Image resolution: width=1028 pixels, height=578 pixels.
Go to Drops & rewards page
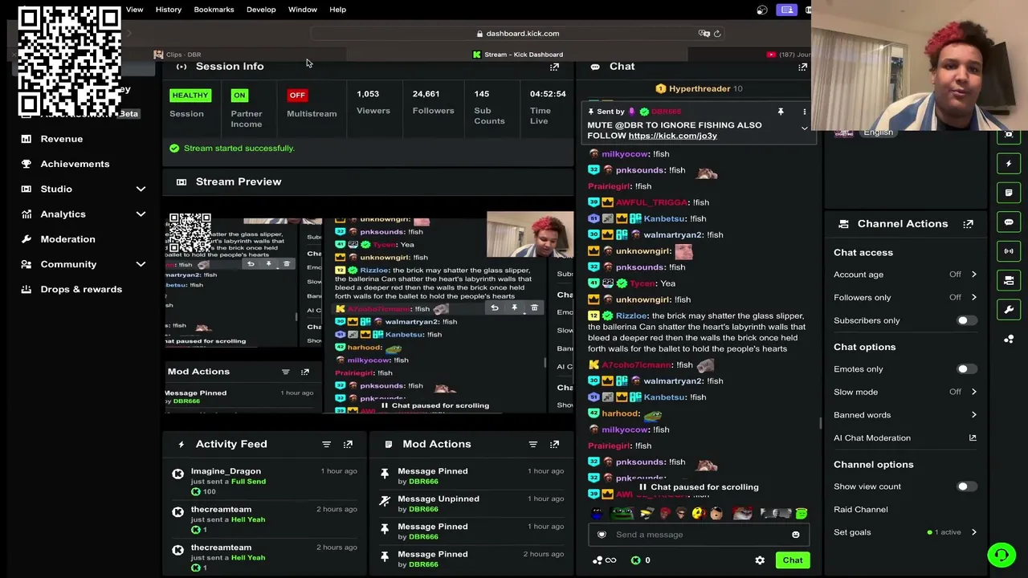click(81, 289)
